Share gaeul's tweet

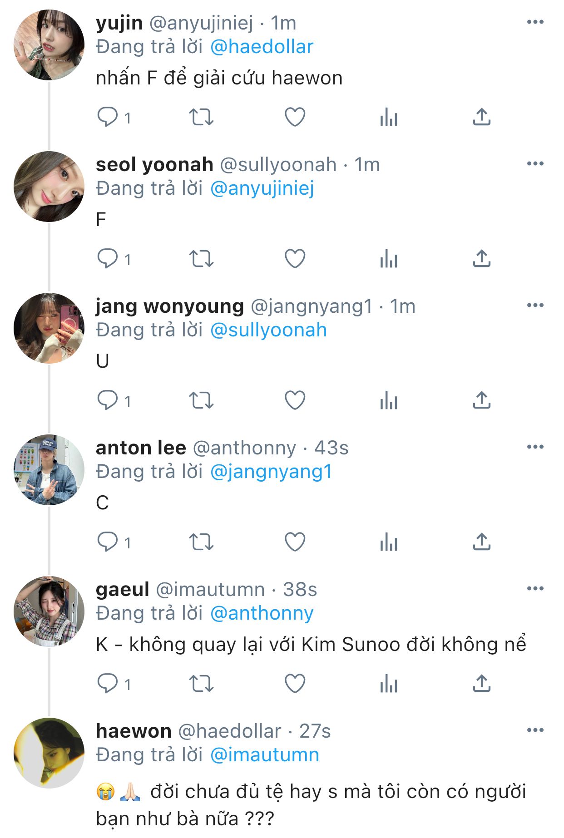pyautogui.click(x=482, y=684)
